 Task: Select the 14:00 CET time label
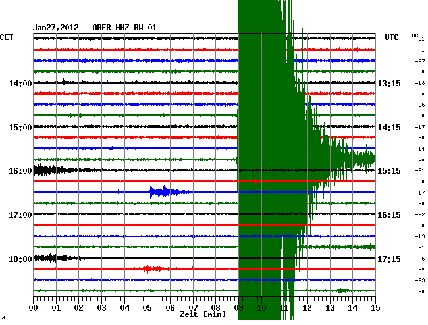coord(20,83)
